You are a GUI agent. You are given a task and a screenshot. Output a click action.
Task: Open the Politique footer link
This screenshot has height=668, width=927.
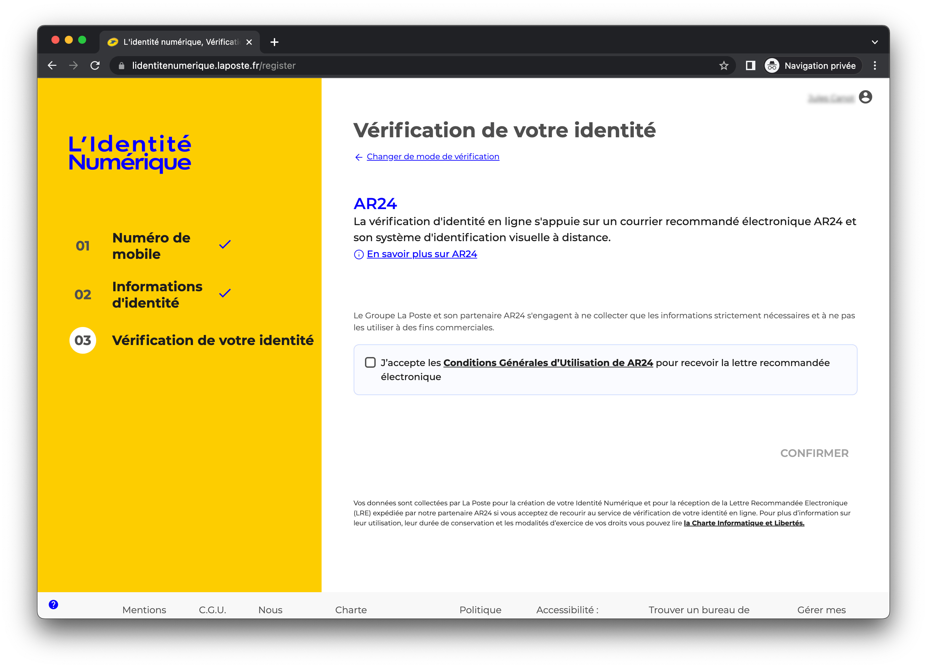pyautogui.click(x=480, y=610)
